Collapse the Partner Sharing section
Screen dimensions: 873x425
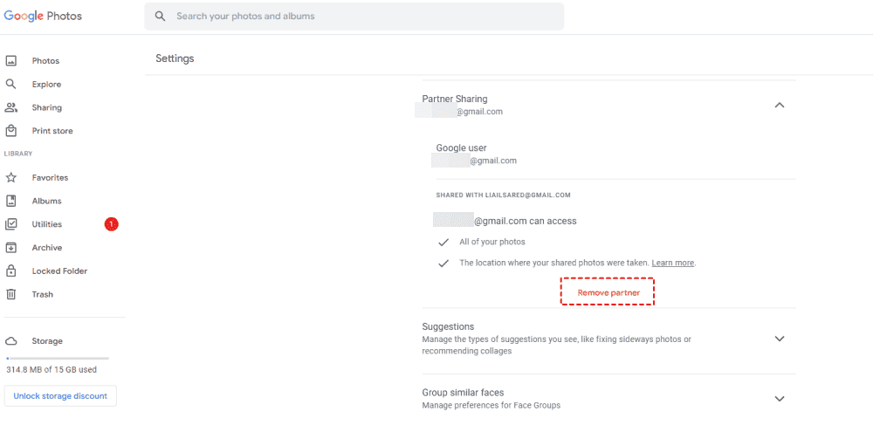(780, 106)
